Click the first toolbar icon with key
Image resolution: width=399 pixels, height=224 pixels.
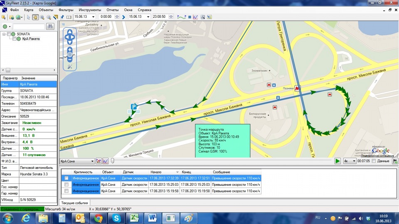click(x=4, y=17)
